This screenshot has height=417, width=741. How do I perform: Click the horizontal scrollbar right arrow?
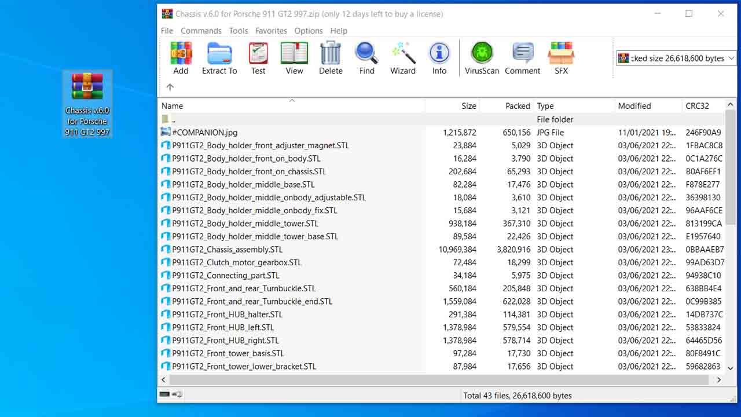(x=719, y=380)
